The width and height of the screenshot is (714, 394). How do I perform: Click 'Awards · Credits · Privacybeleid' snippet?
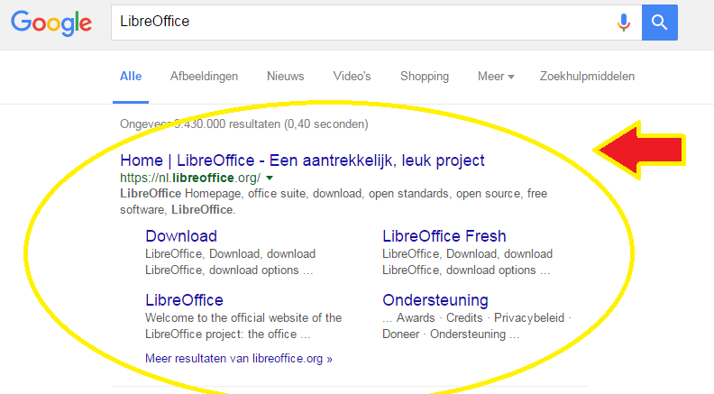pos(476,326)
